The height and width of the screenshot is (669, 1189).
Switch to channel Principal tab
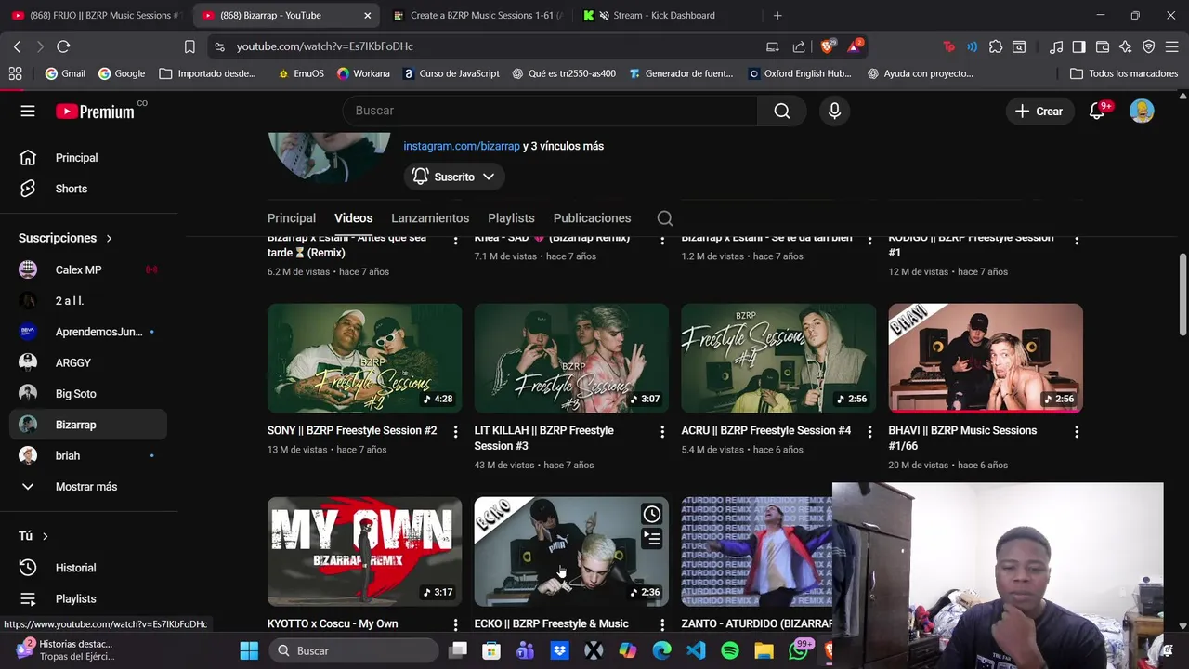coord(292,218)
